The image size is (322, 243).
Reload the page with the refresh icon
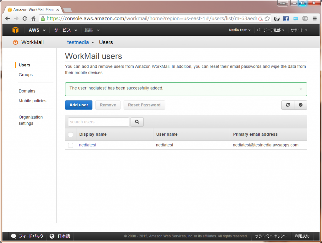coord(25,19)
